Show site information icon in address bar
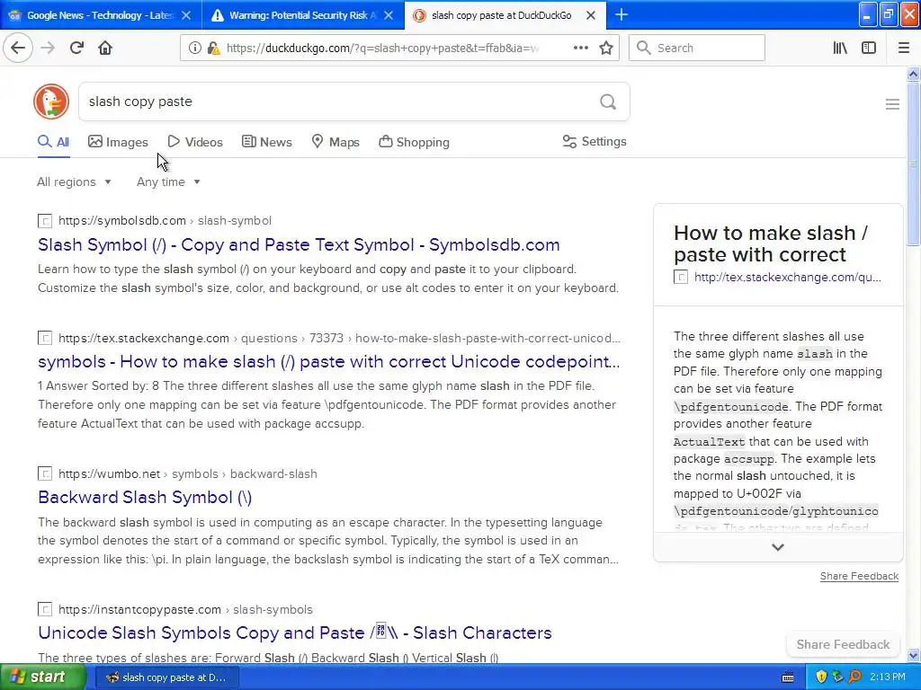The image size is (921, 690). [x=194, y=48]
